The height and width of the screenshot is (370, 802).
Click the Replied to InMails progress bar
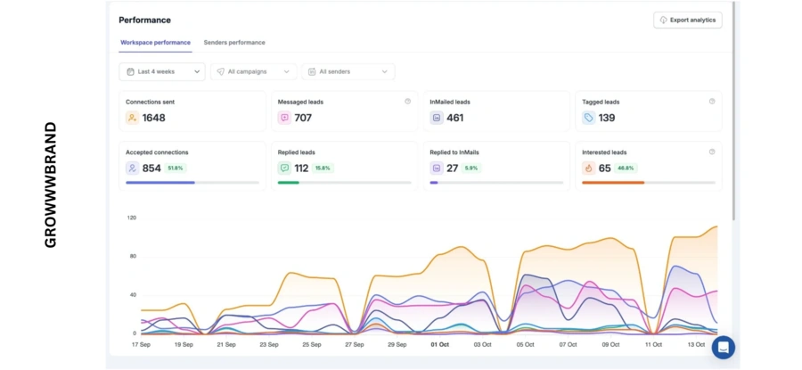click(x=496, y=182)
